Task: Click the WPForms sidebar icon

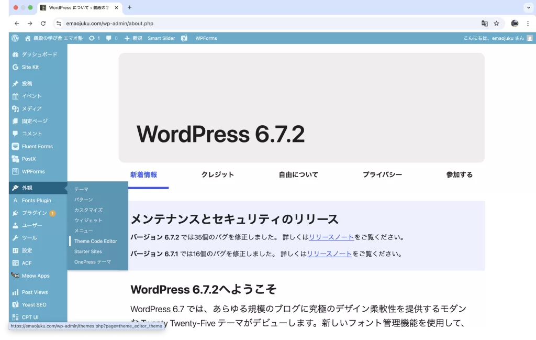Action: tap(15, 171)
